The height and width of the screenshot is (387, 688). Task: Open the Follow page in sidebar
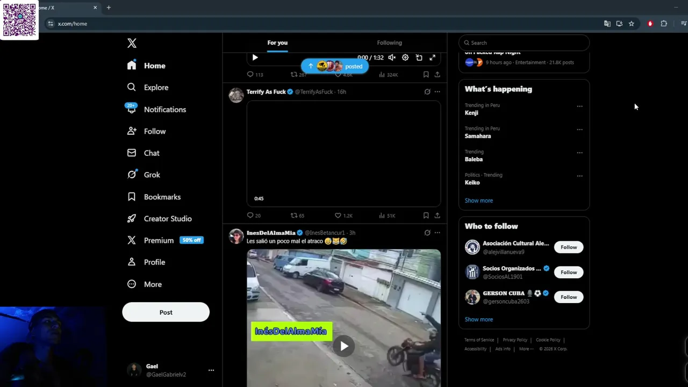tap(146, 131)
